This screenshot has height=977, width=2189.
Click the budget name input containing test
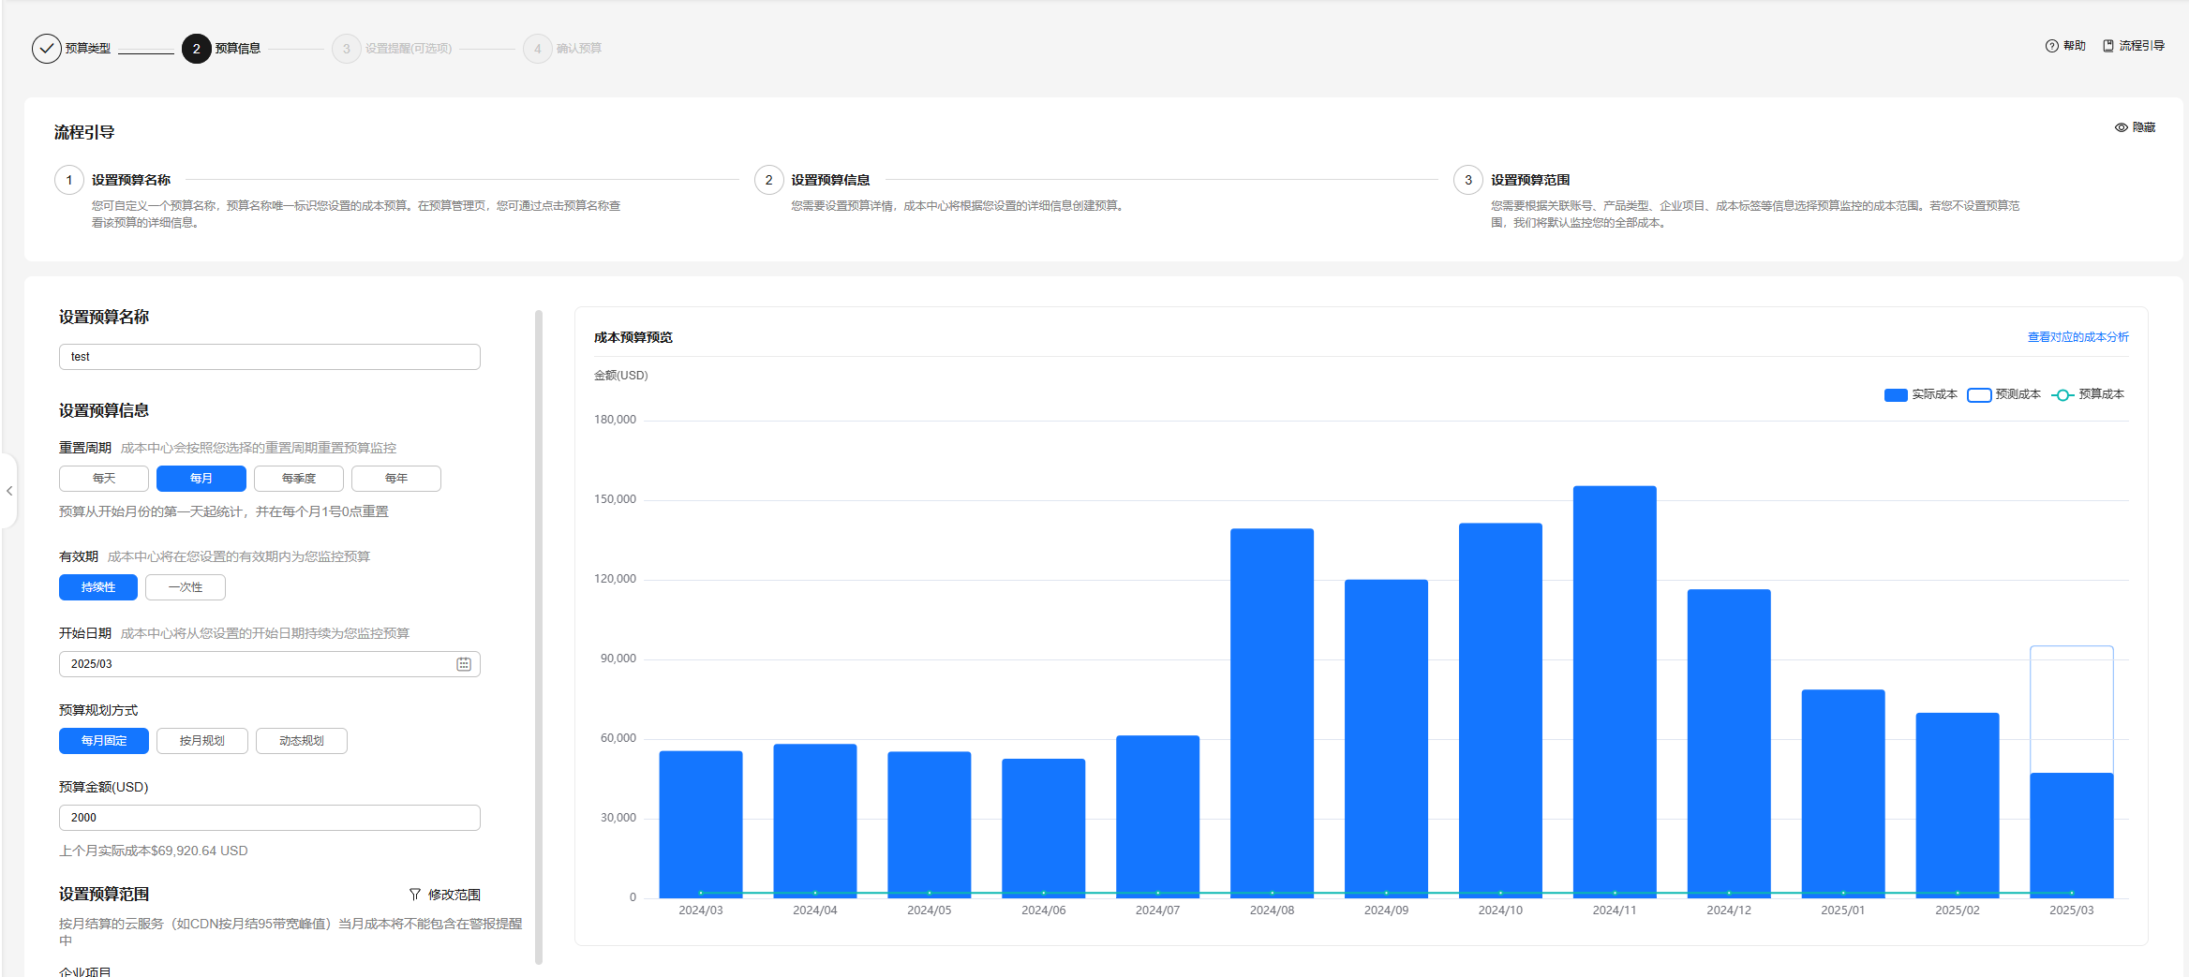click(x=270, y=357)
